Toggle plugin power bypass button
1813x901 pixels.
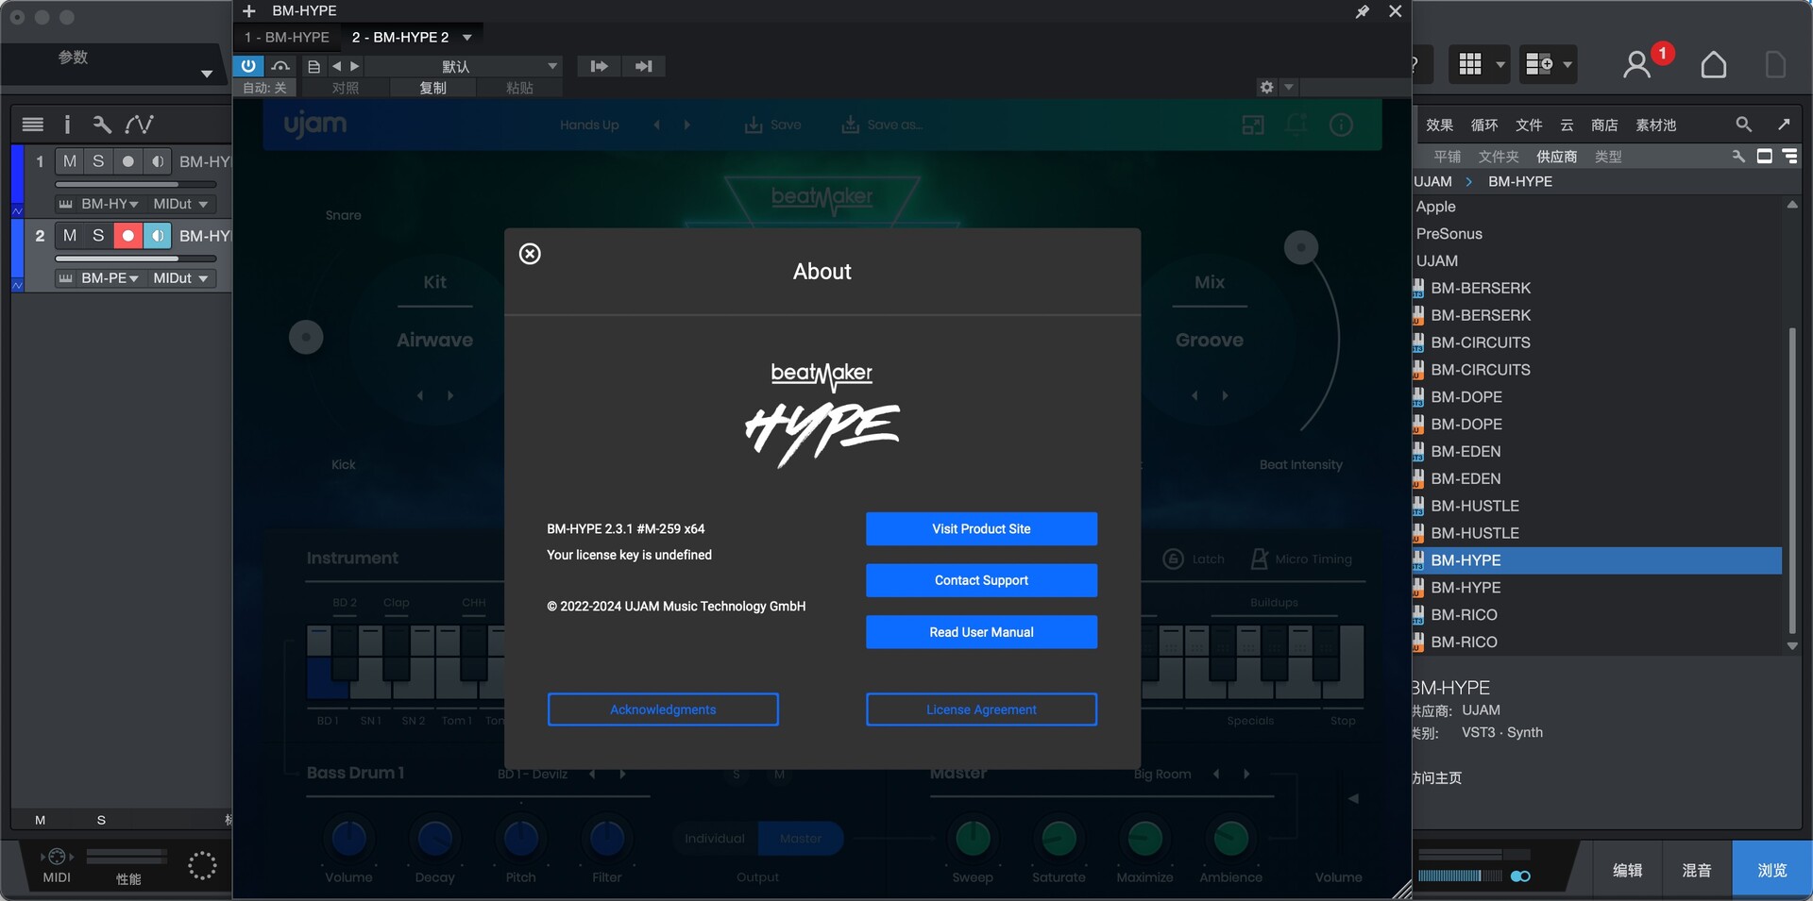(247, 66)
